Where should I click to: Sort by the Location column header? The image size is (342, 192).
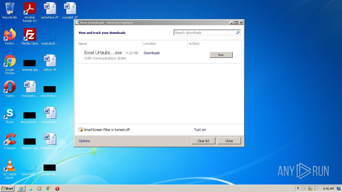pyautogui.click(x=165, y=43)
